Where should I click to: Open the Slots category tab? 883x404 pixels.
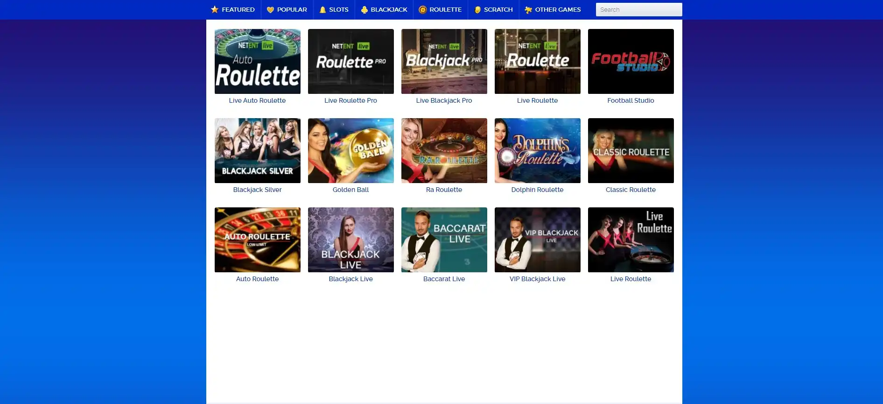point(338,10)
